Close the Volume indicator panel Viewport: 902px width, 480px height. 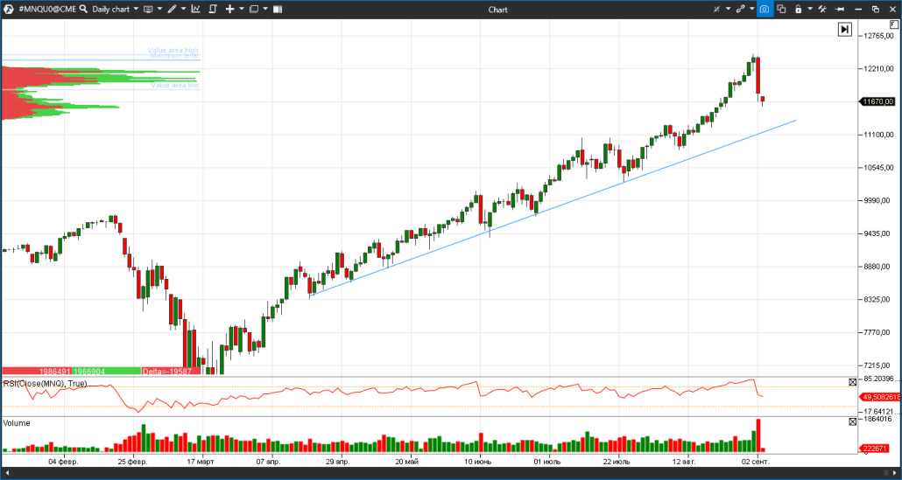pos(853,421)
